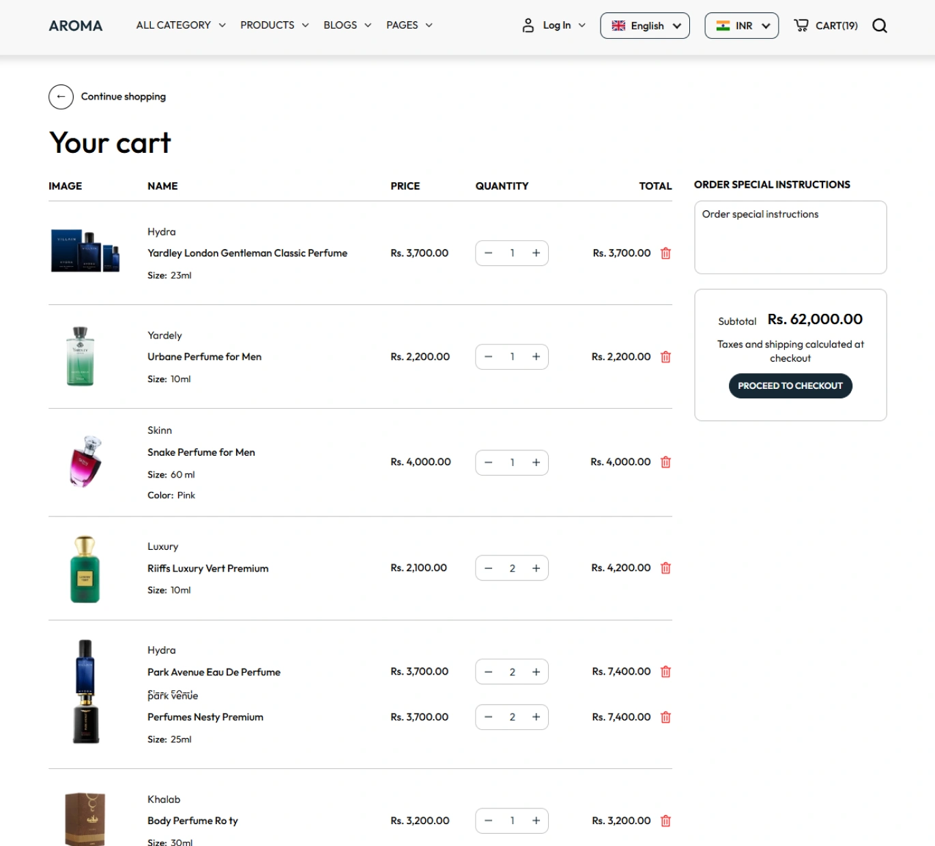Open Body Perfume Ro ty product link

coord(192,821)
